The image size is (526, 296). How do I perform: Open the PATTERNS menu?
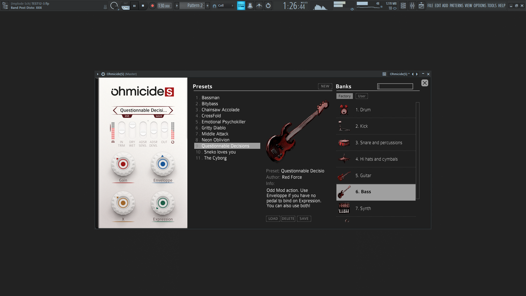pos(456,5)
